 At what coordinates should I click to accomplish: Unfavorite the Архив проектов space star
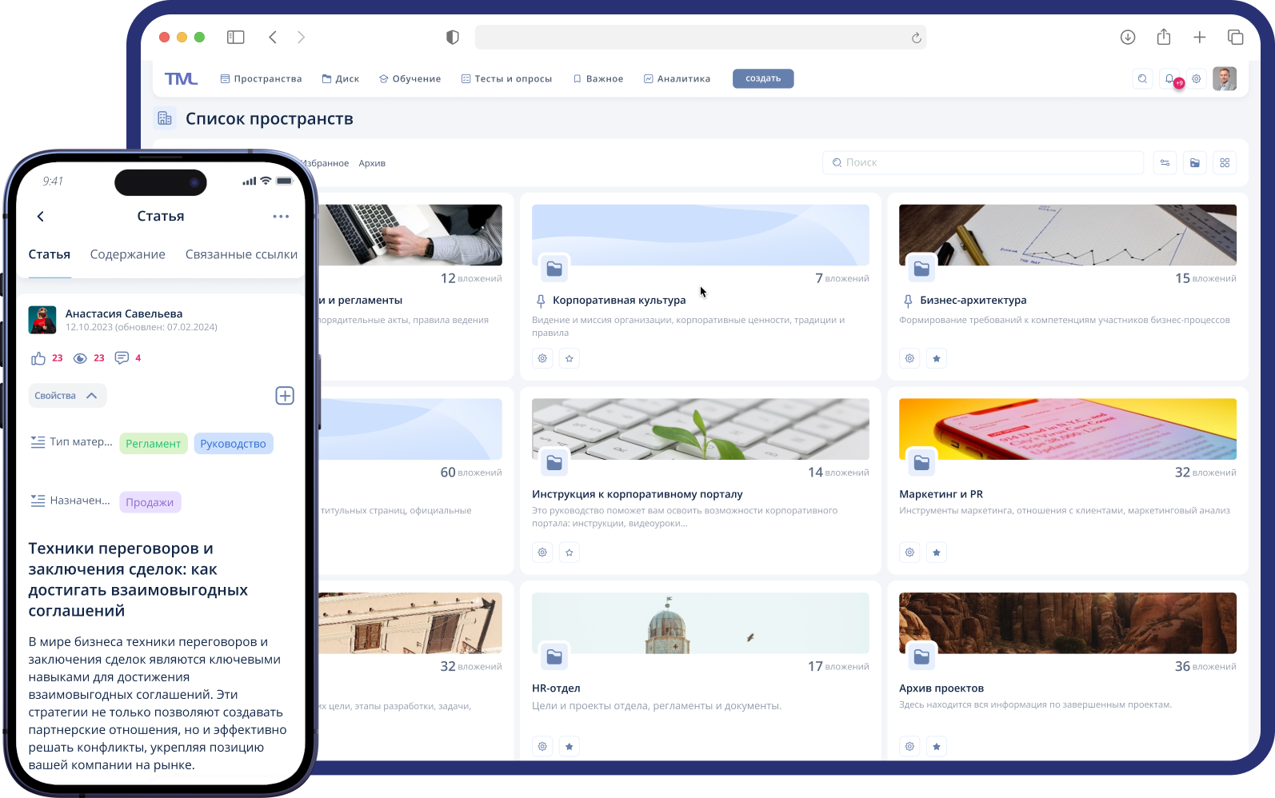point(937,747)
